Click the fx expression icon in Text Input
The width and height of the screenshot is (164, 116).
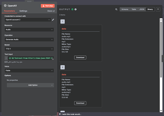[x=6, y=58]
